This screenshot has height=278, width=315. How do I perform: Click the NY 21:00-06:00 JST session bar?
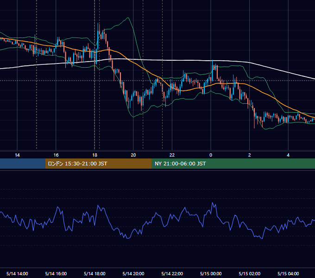coord(233,164)
